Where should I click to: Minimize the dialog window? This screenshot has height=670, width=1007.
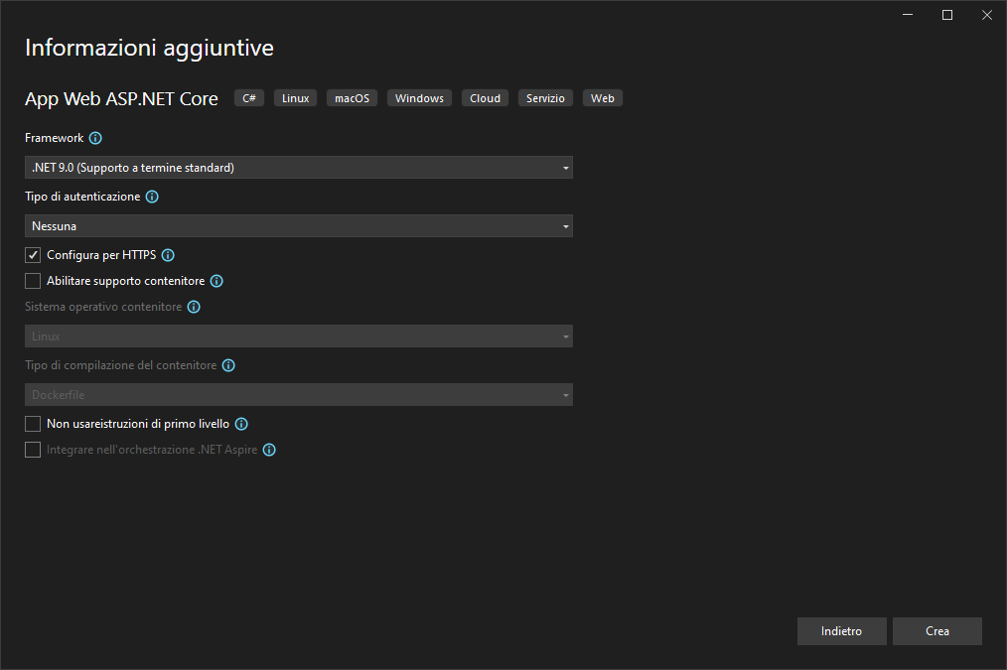click(x=908, y=15)
